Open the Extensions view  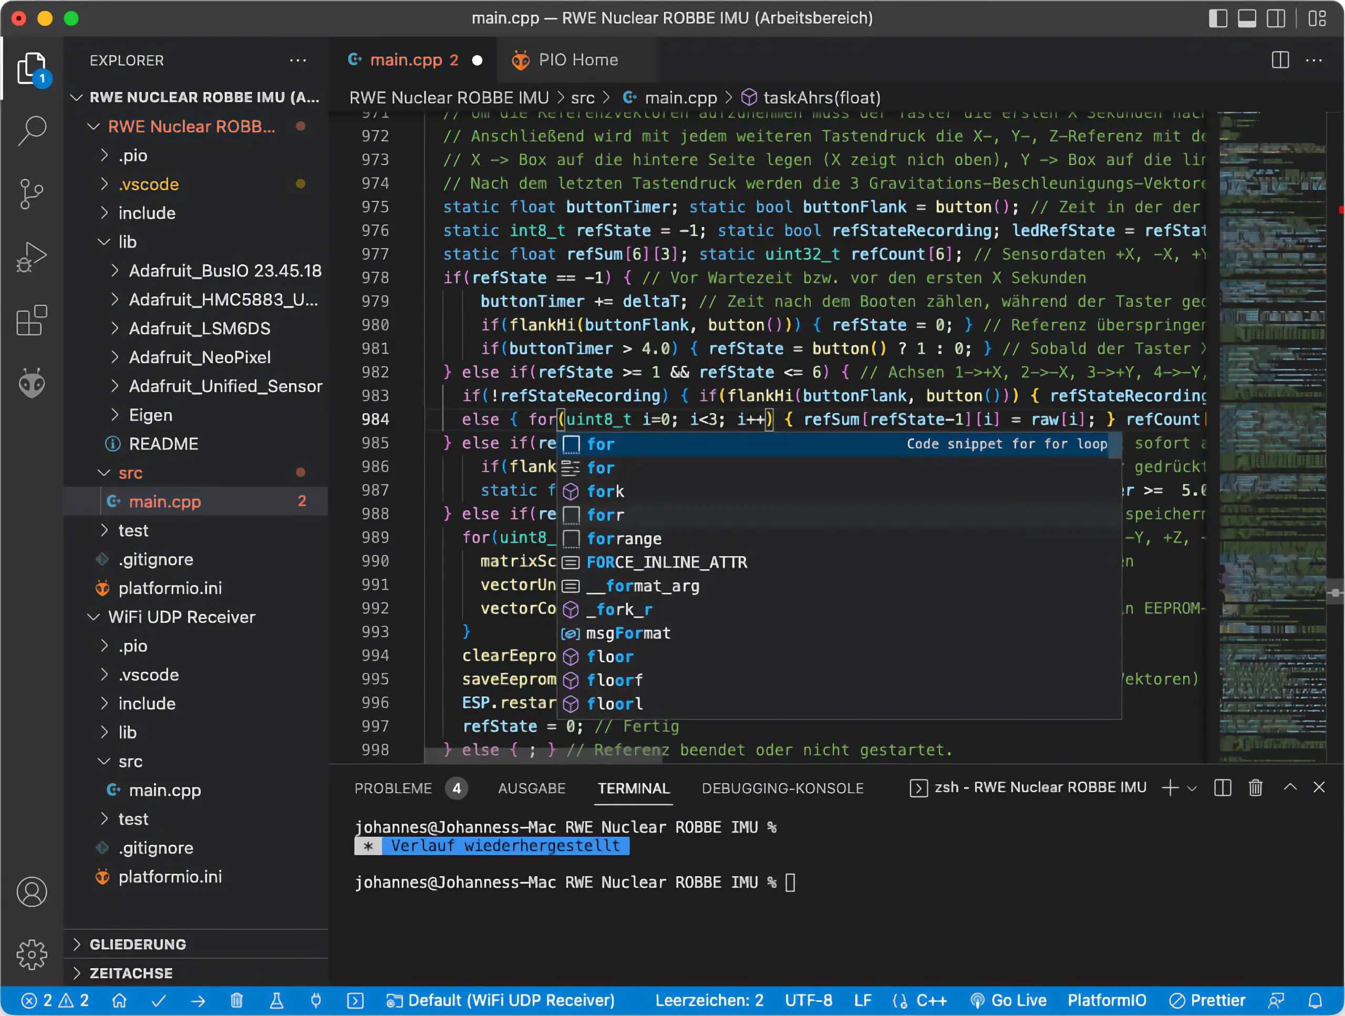tap(32, 320)
